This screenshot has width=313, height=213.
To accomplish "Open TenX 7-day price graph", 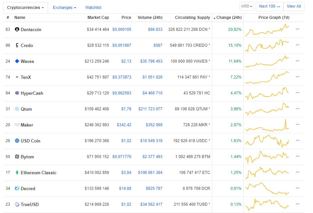I will pyautogui.click(x=267, y=78).
